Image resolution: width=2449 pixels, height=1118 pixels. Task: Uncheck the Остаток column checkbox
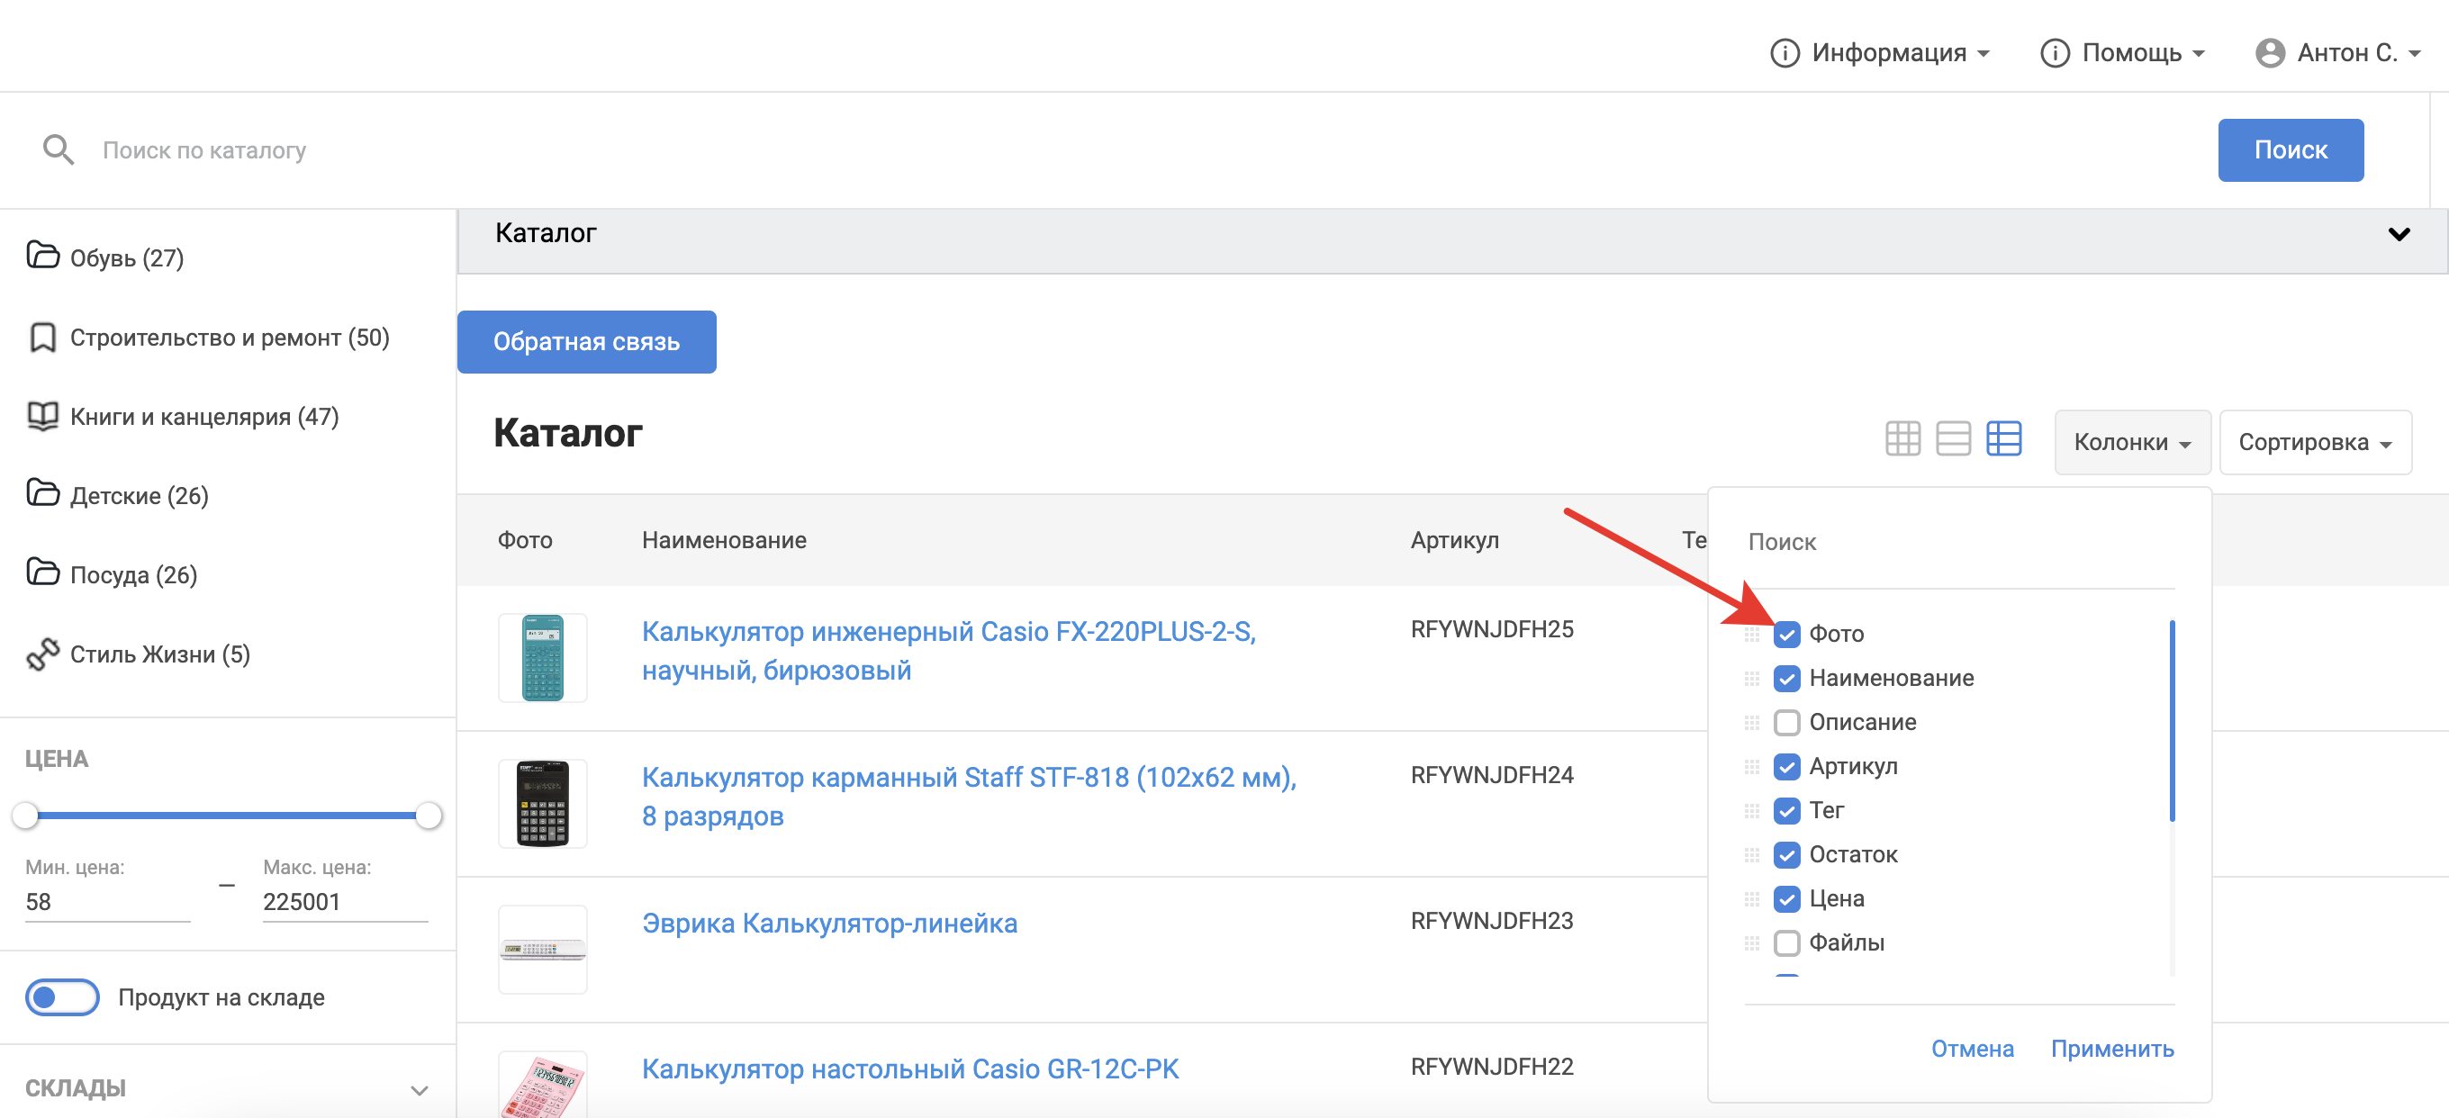(x=1786, y=856)
